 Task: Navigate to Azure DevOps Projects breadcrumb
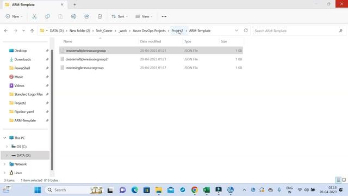149,30
